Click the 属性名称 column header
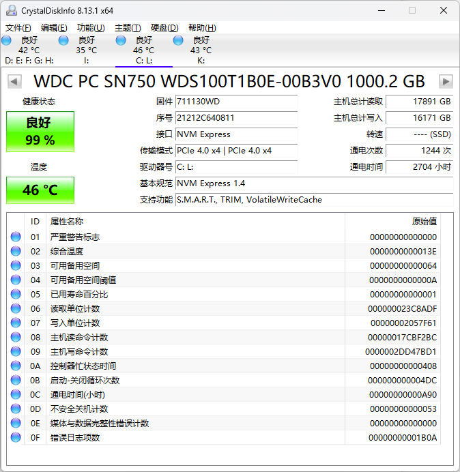 pos(195,222)
